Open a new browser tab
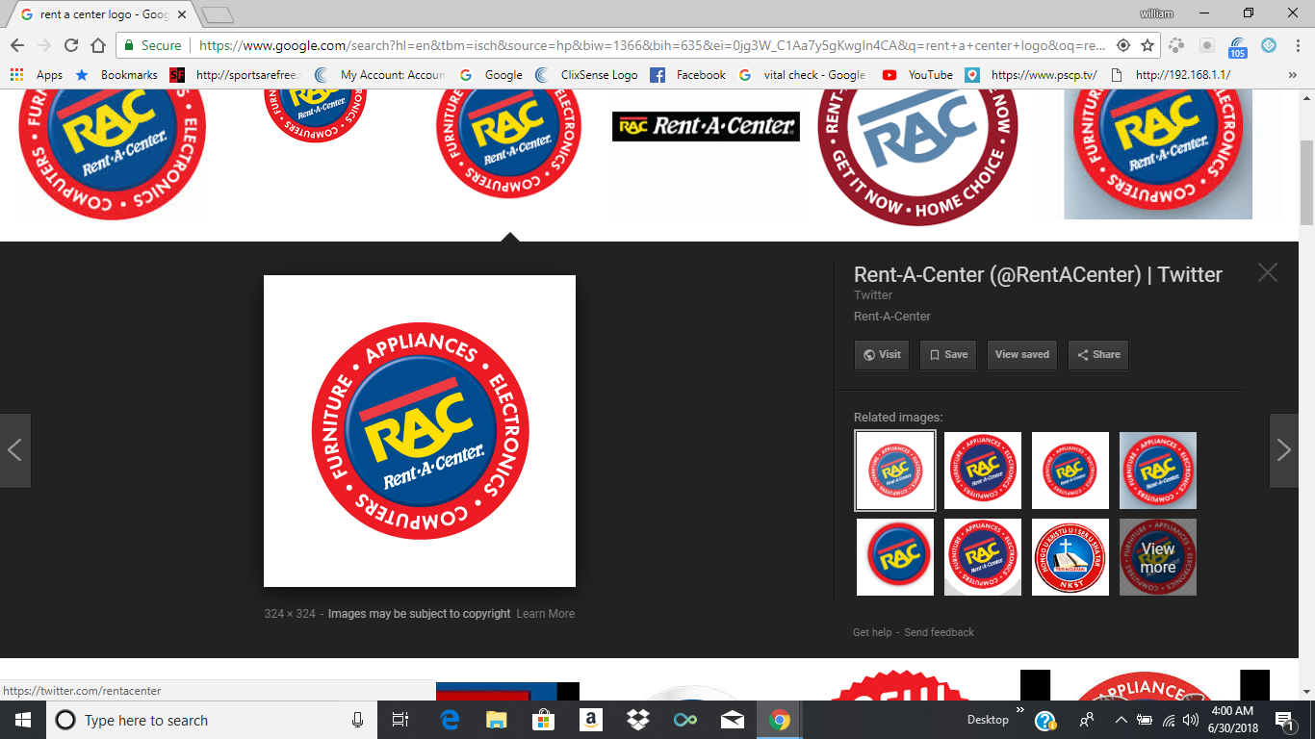 [x=219, y=14]
